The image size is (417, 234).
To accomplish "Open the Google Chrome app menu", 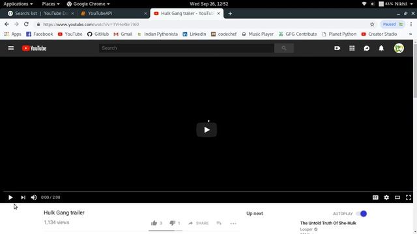I will tap(88, 4).
